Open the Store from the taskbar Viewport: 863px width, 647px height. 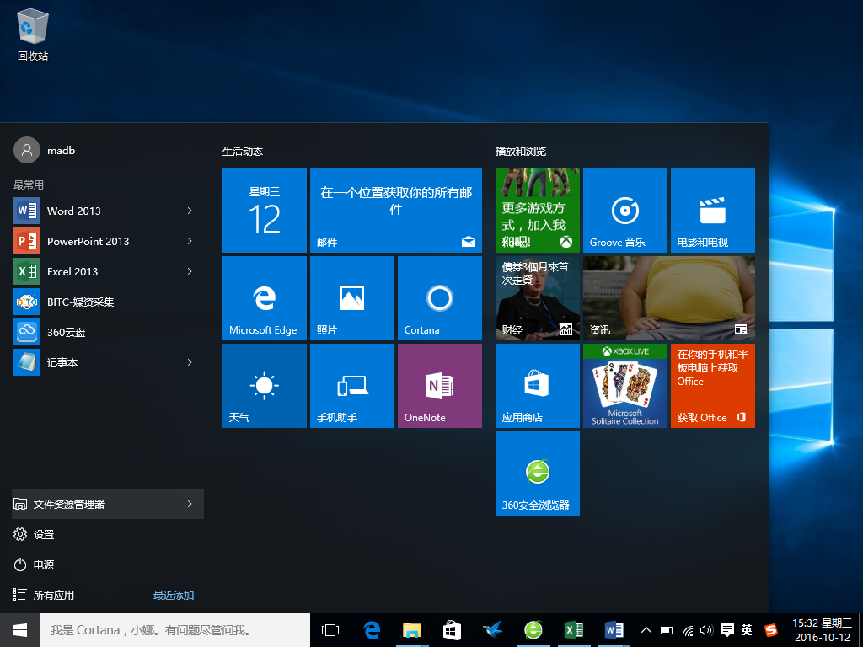coord(452,630)
